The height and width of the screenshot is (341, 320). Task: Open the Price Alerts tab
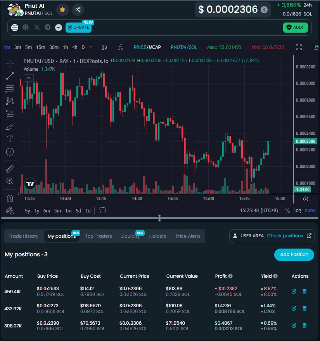pyautogui.click(x=188, y=236)
